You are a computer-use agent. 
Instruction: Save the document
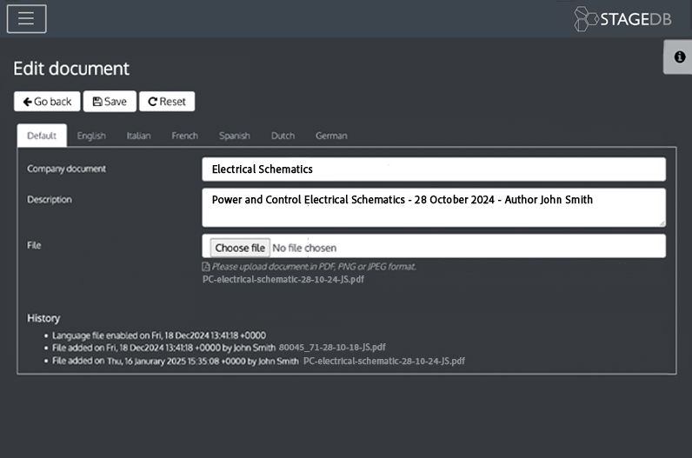coord(110,102)
